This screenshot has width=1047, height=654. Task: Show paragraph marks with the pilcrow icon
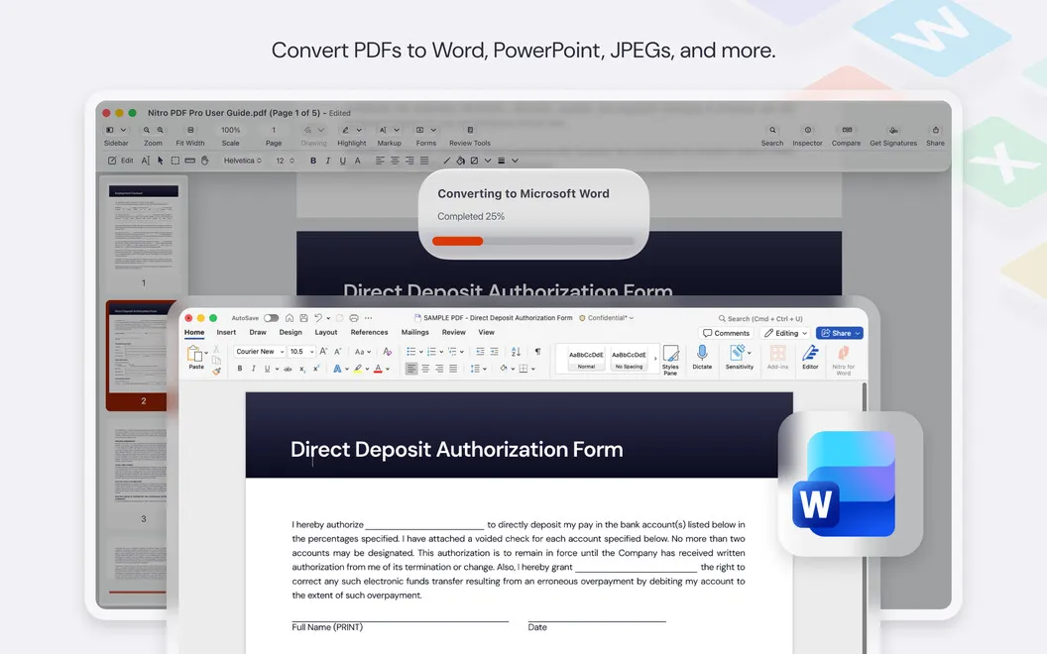[x=537, y=351]
